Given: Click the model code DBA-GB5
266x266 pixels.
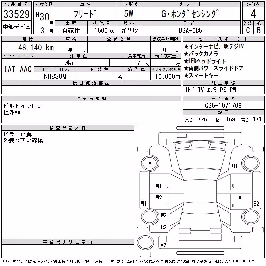Looking at the screenshot, I should tap(191, 30).
